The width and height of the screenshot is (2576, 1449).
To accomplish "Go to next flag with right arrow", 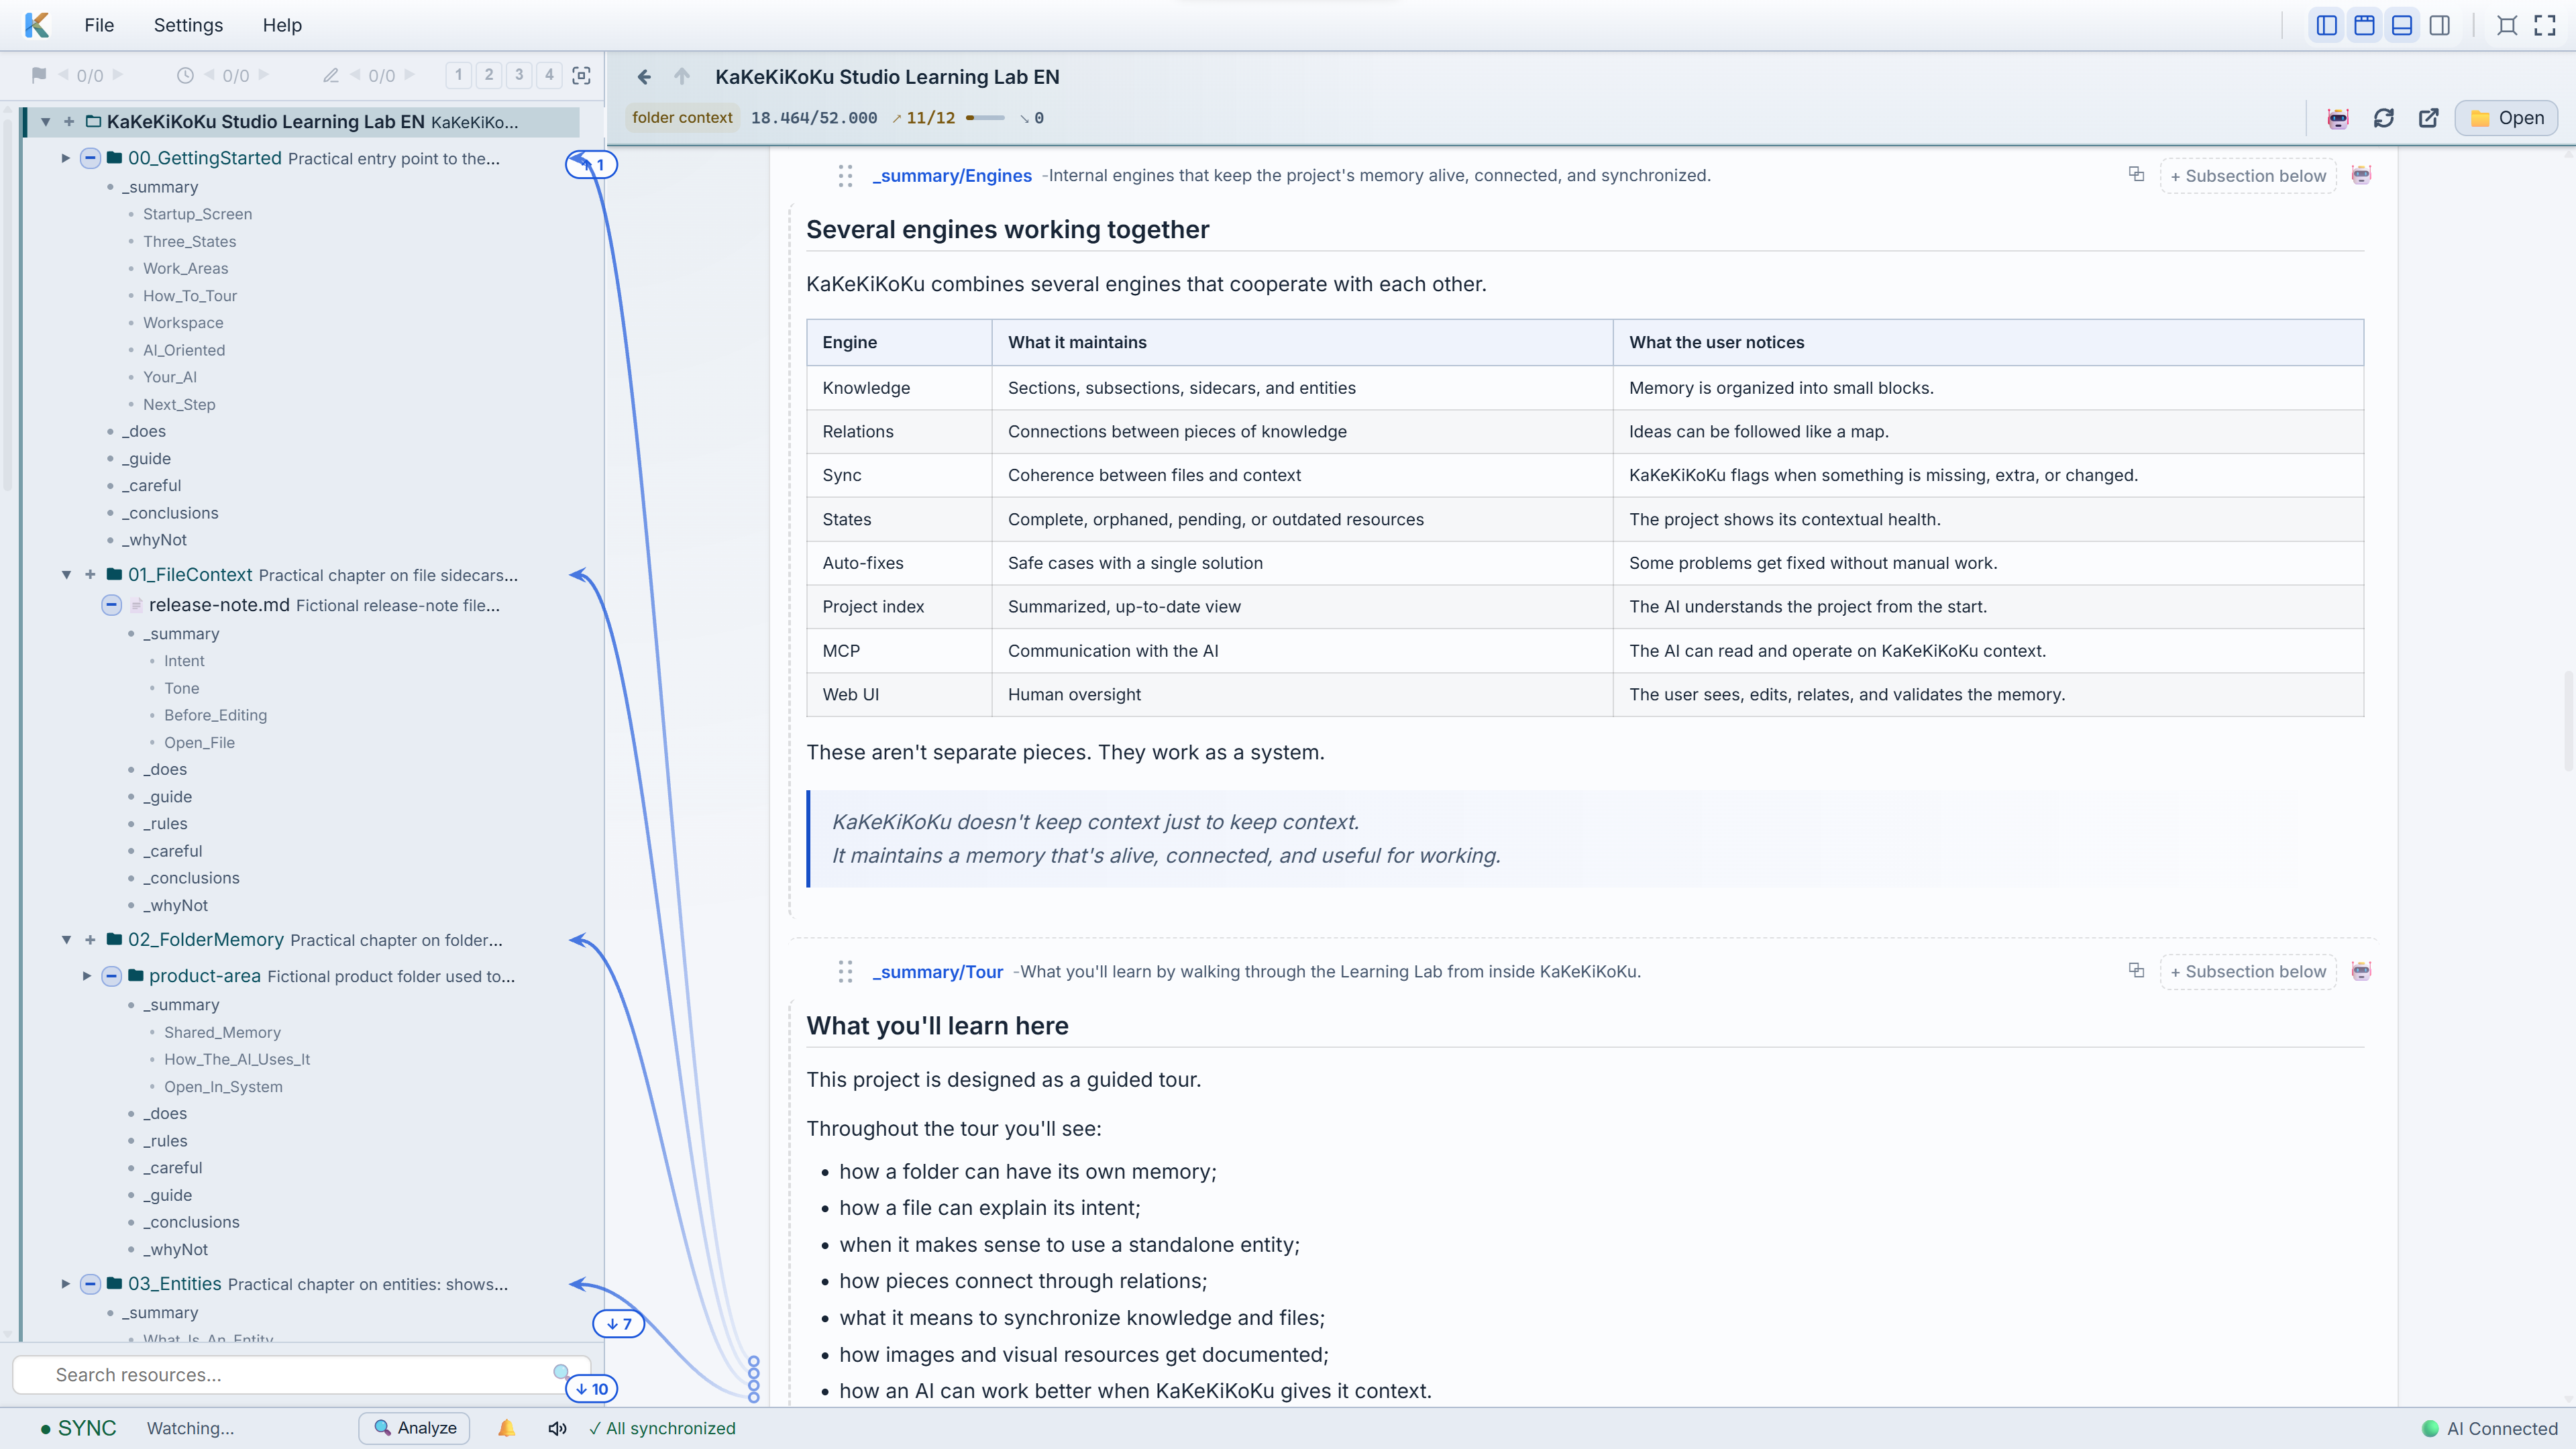I will tap(119, 75).
